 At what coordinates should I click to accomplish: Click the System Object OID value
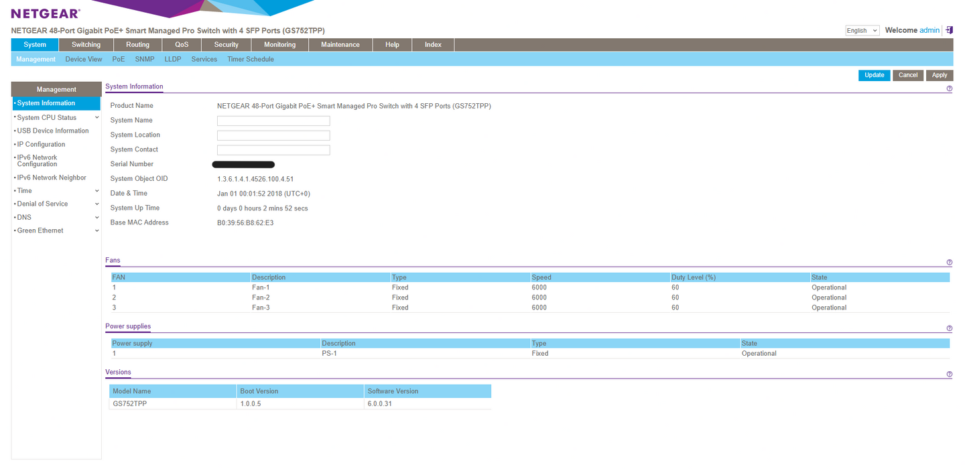point(255,179)
